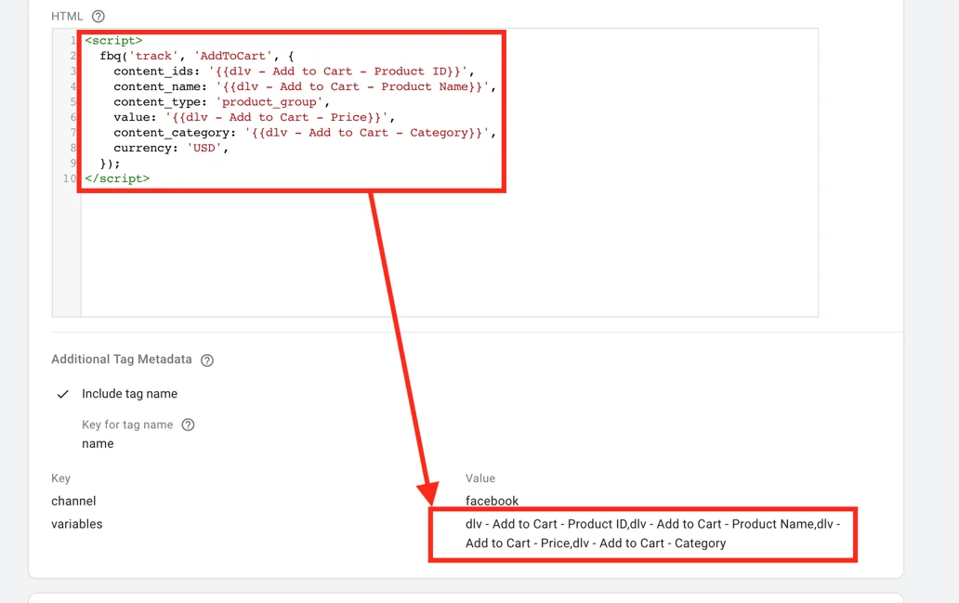Click the variables value listing dlv entries
Viewport: 959px width, 603px height.
652,533
